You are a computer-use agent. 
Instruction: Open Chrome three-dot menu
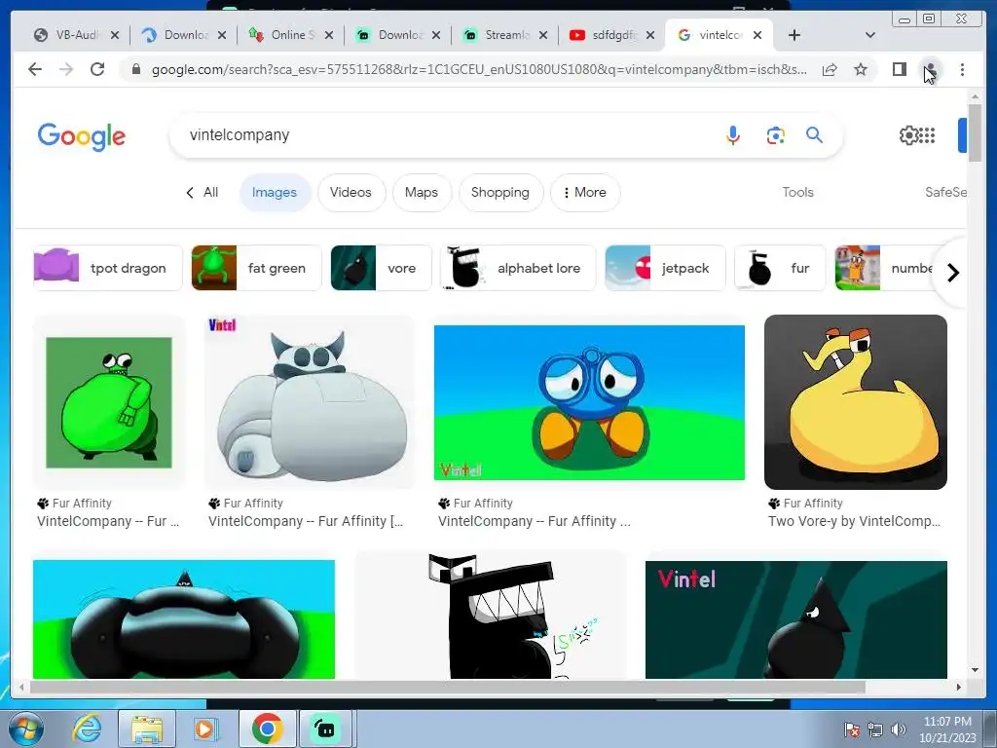(963, 69)
